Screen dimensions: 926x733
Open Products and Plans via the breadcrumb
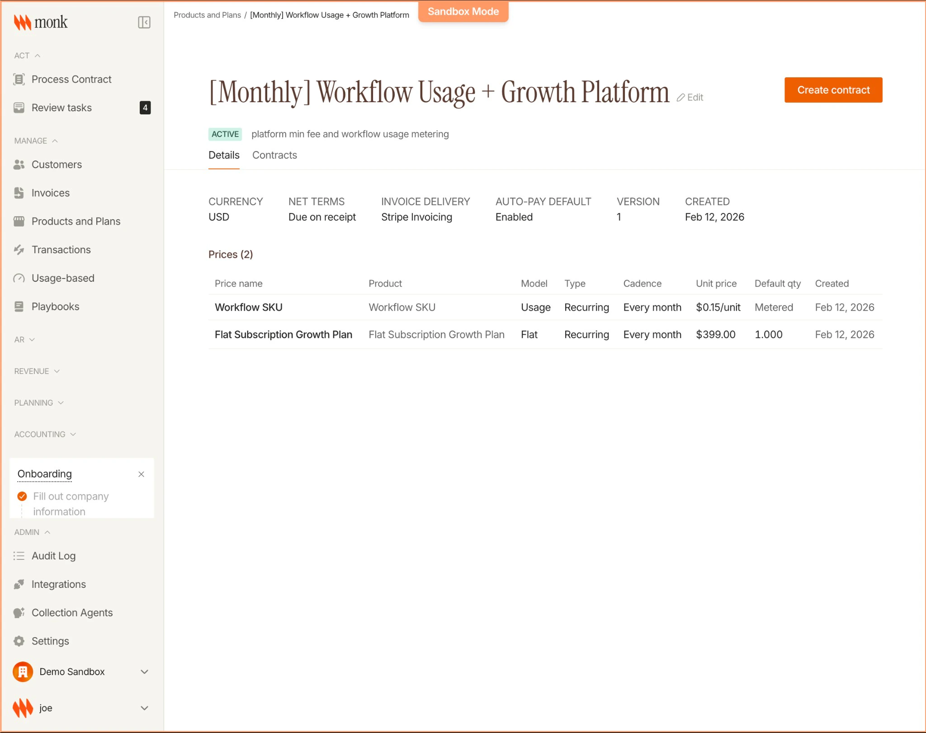point(207,15)
